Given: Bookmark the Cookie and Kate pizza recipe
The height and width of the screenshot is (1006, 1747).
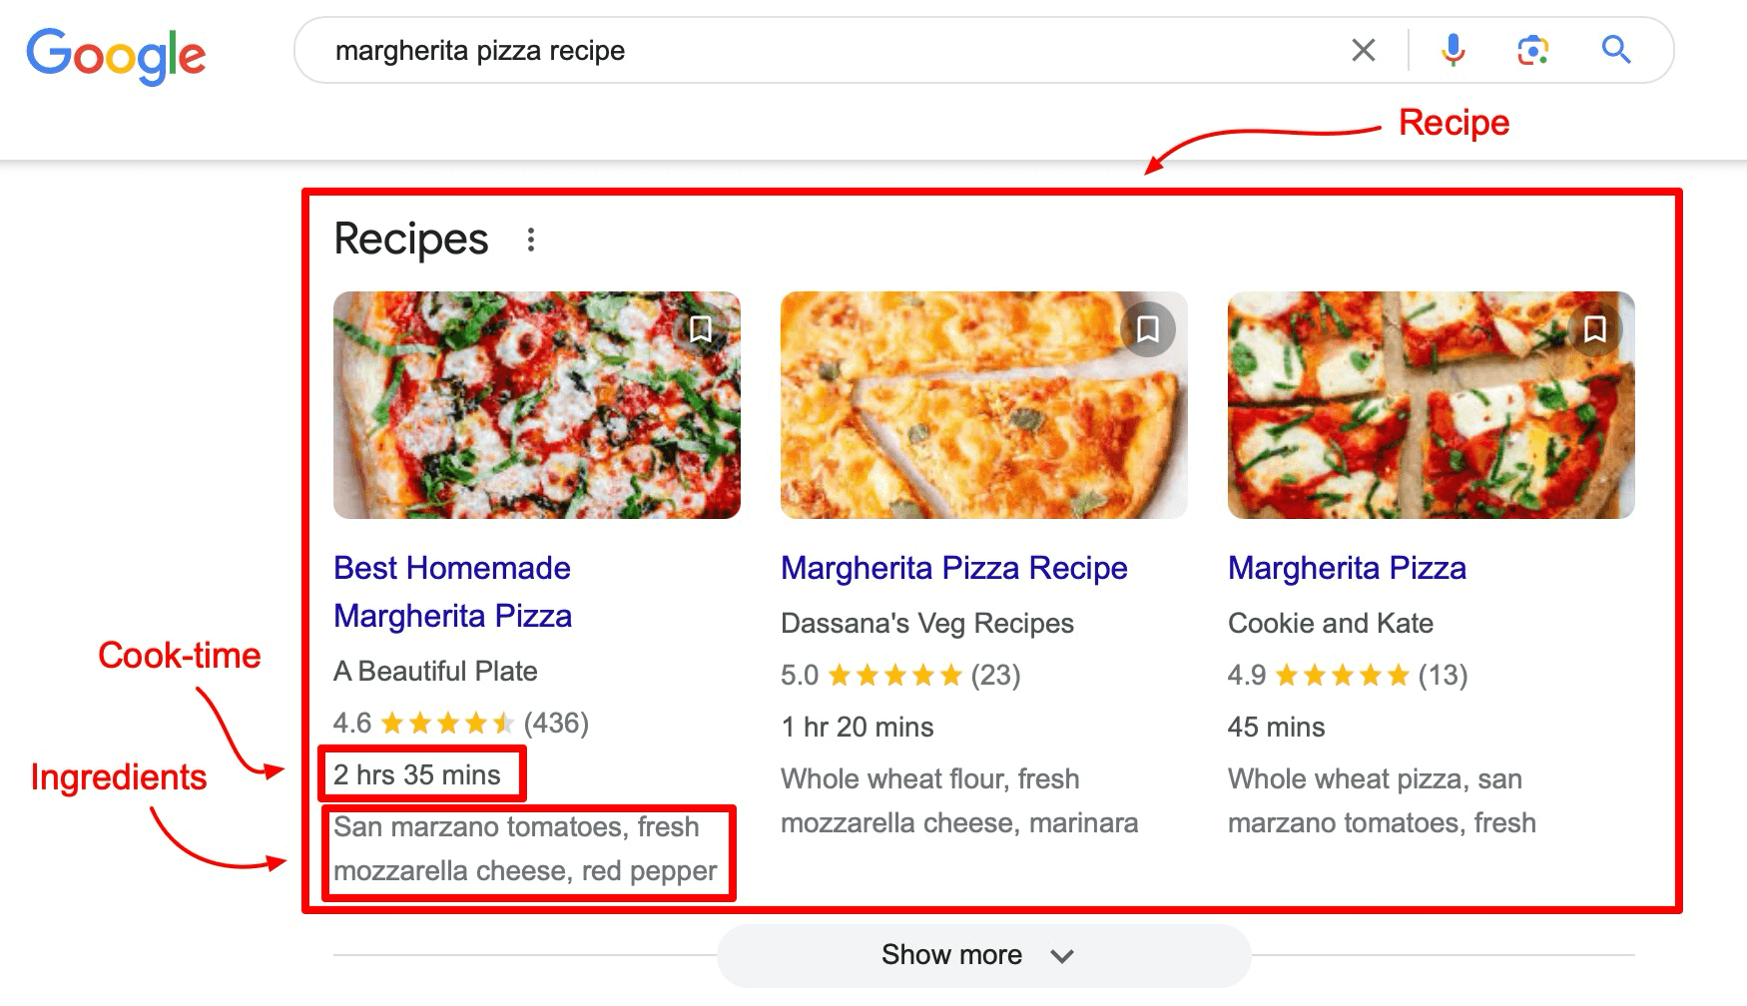Looking at the screenshot, I should 1595,328.
